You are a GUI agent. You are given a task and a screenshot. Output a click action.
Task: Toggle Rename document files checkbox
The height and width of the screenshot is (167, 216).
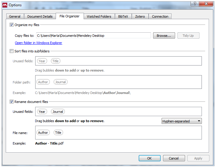pyautogui.click(x=11, y=102)
